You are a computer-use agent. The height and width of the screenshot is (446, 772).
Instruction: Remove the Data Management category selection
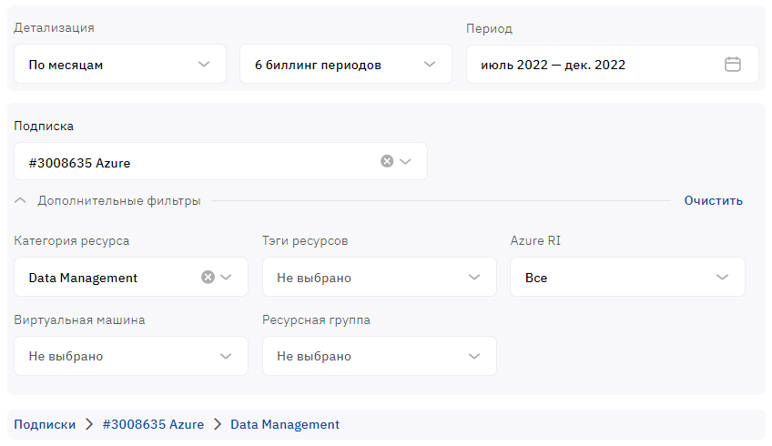(x=208, y=277)
